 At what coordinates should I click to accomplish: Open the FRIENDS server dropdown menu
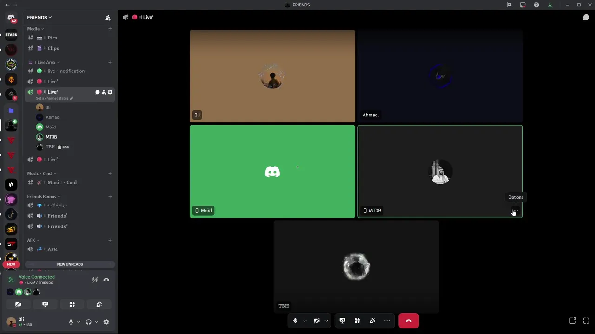40,18
